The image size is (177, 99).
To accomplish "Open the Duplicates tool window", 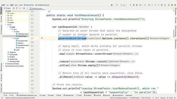I will click(x=129, y=95).
